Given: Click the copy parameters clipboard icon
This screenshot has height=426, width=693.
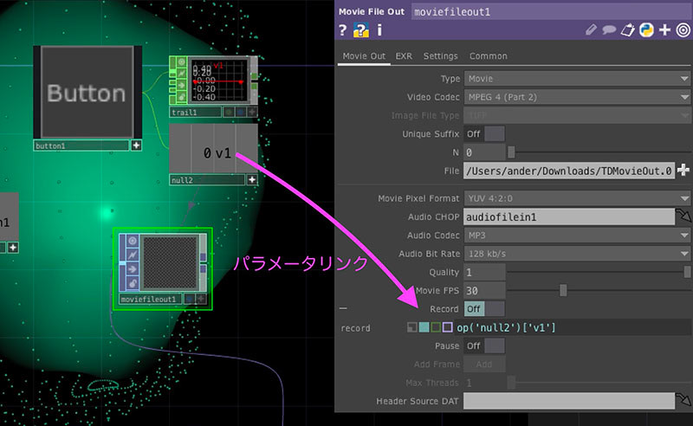Looking at the screenshot, I should coord(627,30).
